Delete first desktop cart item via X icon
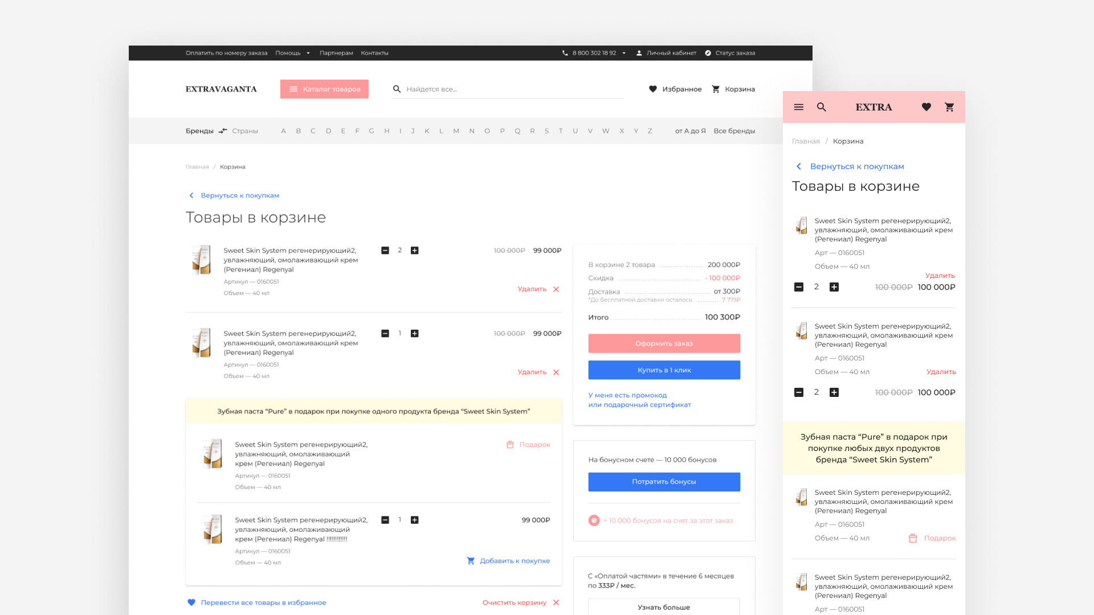Image resolution: width=1094 pixels, height=615 pixels. click(x=556, y=289)
